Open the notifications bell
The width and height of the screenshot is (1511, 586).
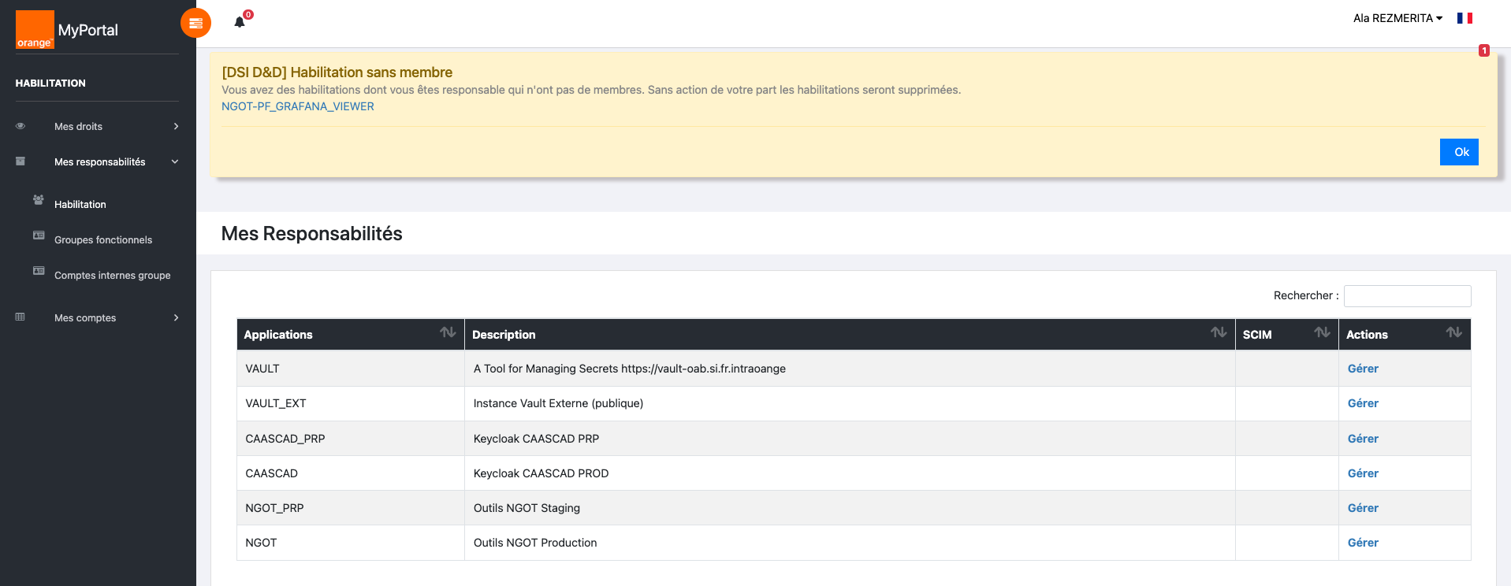pos(240,22)
